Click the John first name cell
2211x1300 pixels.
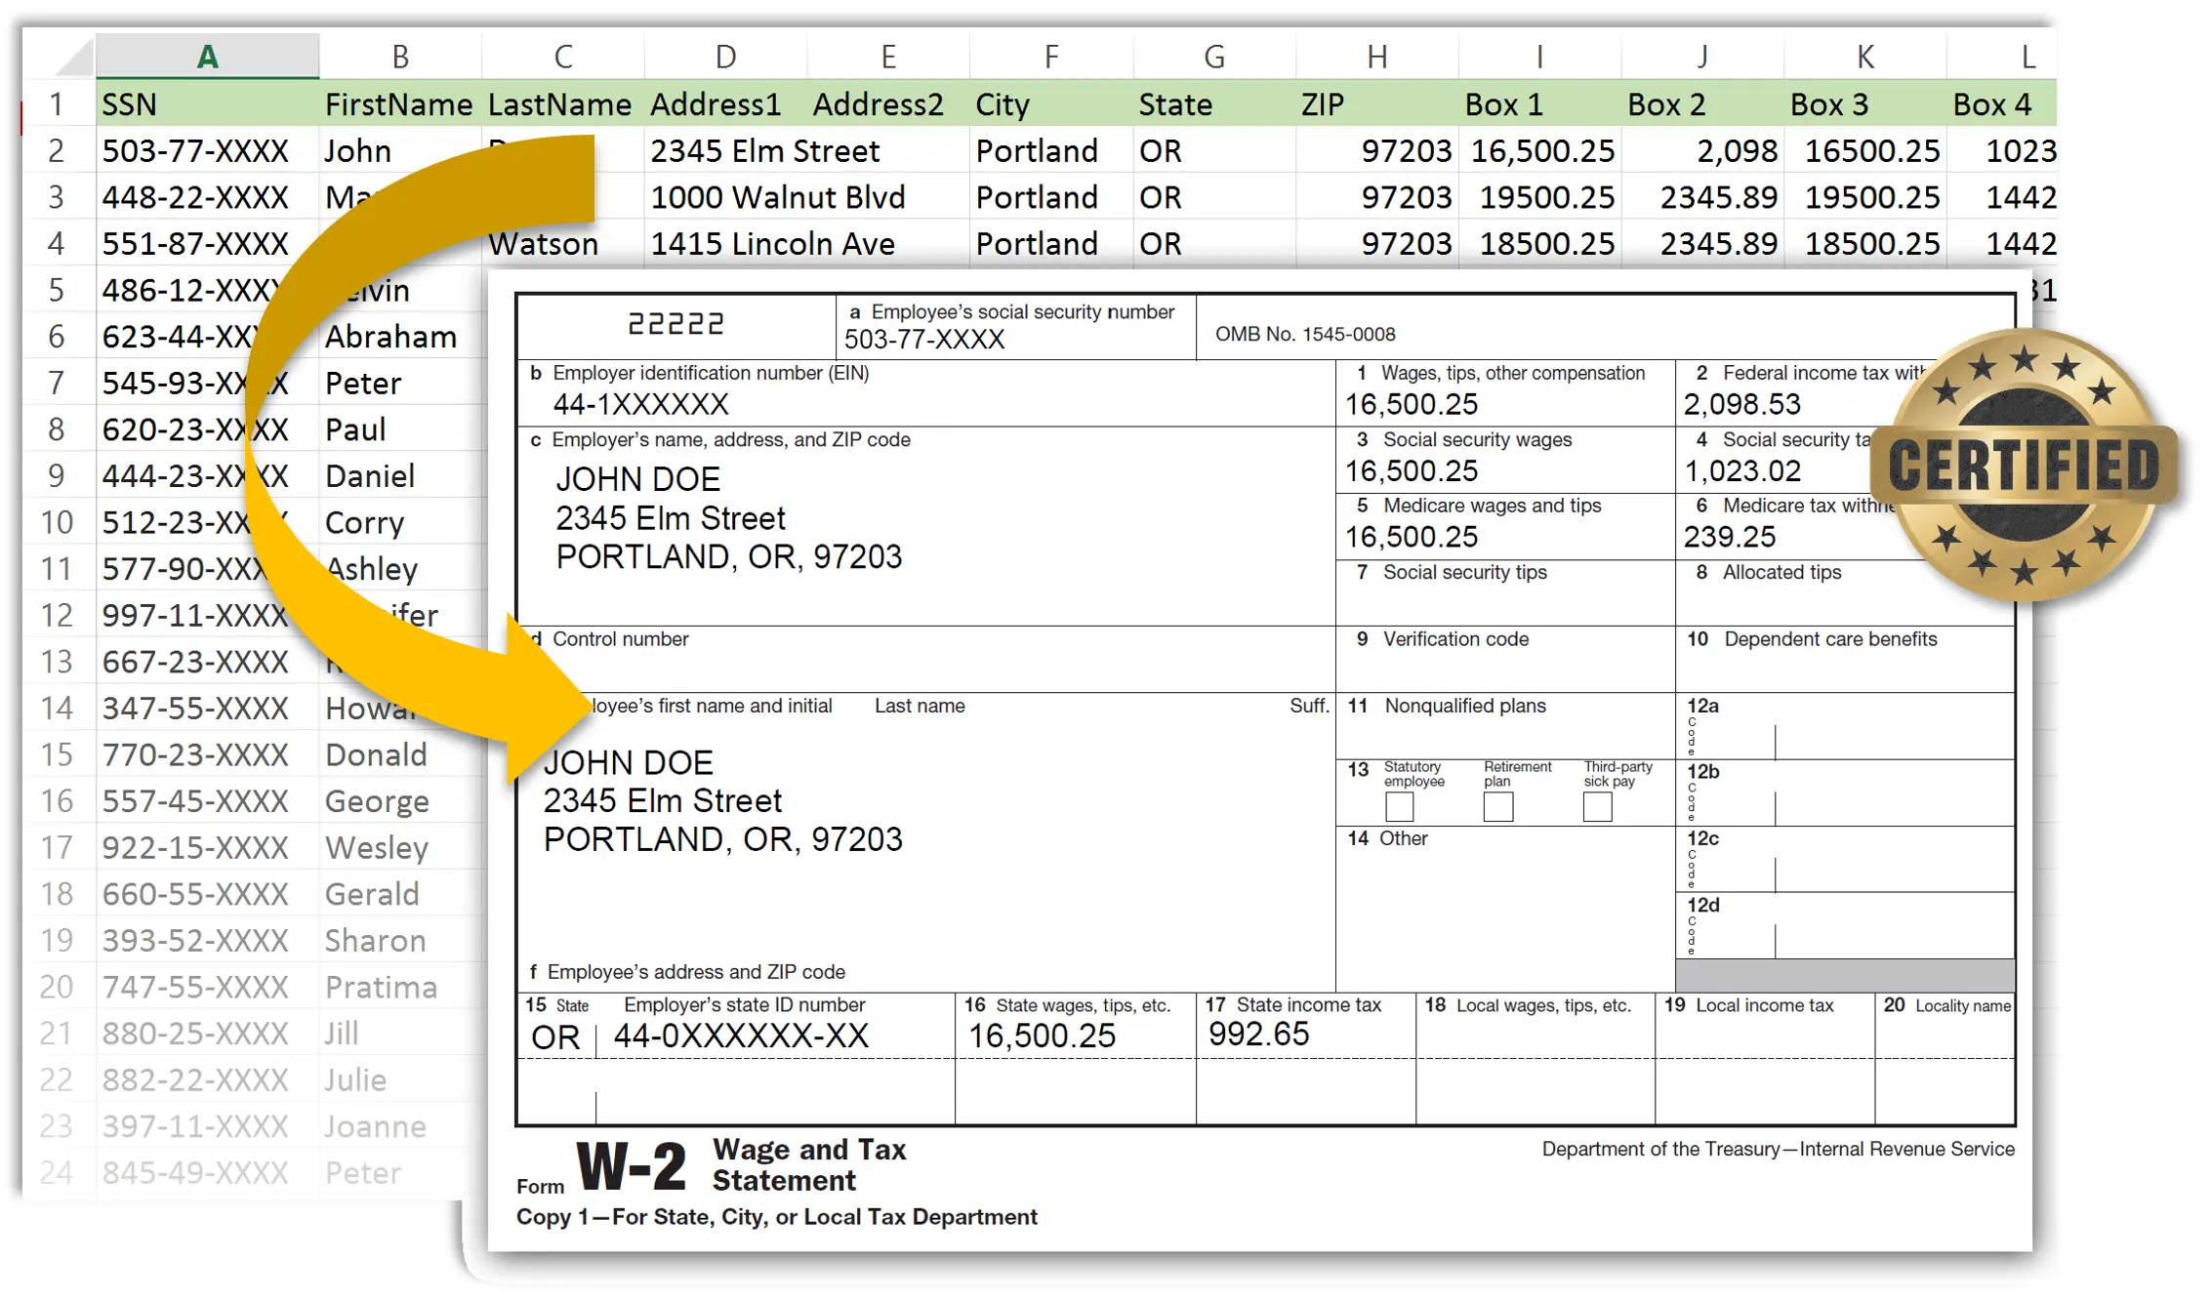pyautogui.click(x=400, y=150)
